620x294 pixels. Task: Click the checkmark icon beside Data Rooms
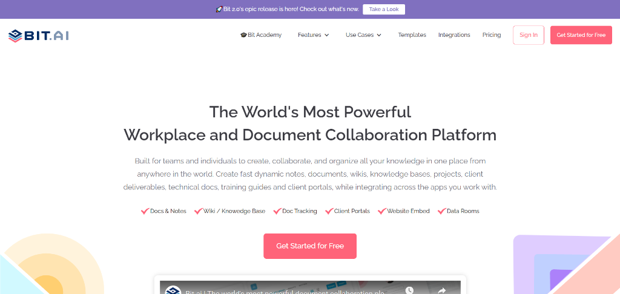click(441, 211)
